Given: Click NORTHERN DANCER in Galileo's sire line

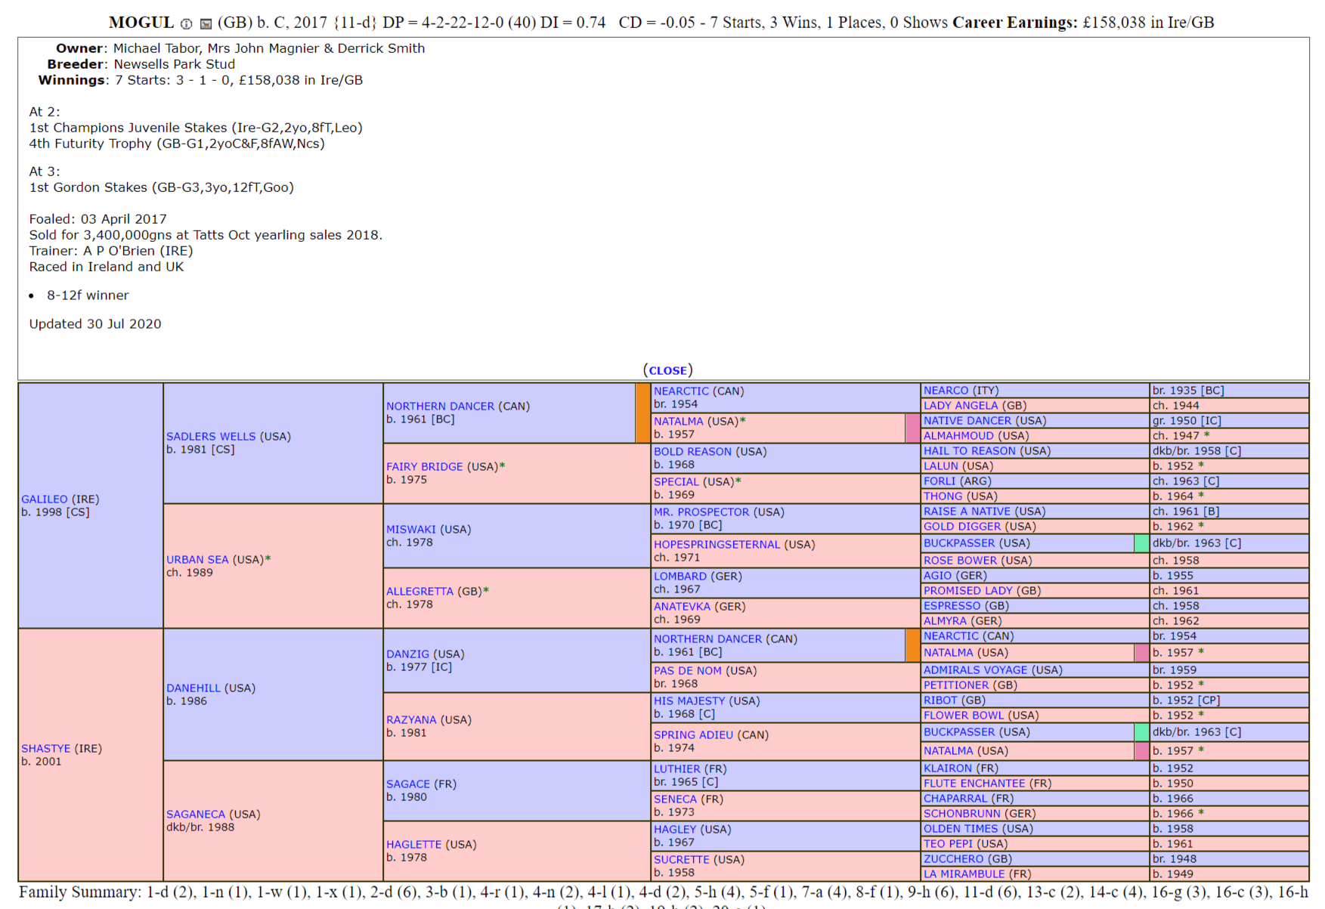Looking at the screenshot, I should [x=443, y=406].
